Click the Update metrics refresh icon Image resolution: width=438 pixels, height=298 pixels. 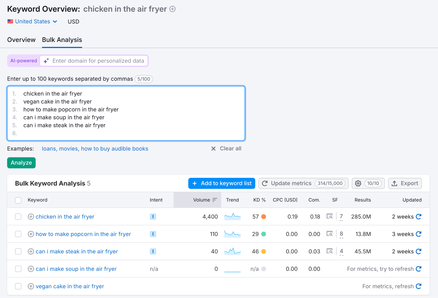click(x=264, y=183)
